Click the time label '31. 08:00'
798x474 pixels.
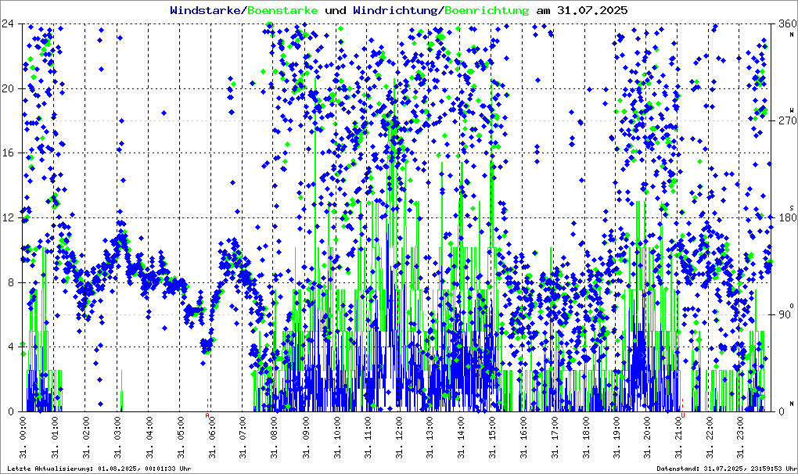(275, 437)
